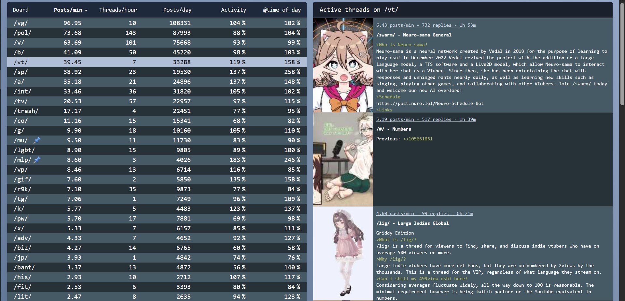The image size is (625, 301).
Task: Select the /his/ board name
Action: point(22,277)
